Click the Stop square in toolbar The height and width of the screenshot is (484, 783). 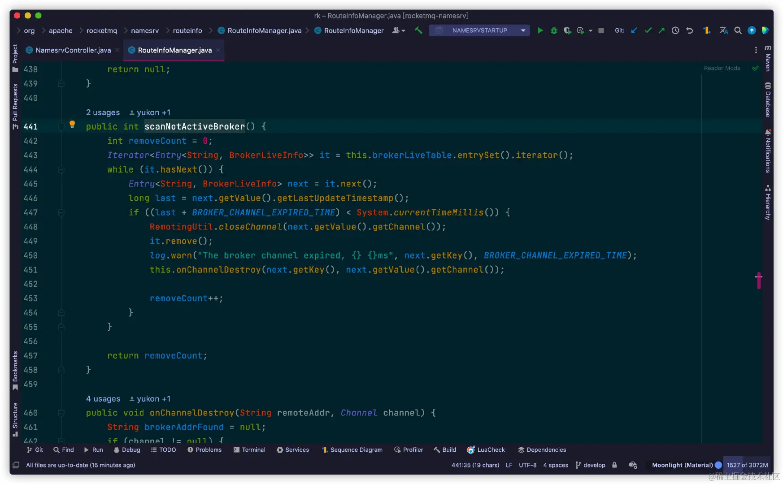(x=601, y=30)
